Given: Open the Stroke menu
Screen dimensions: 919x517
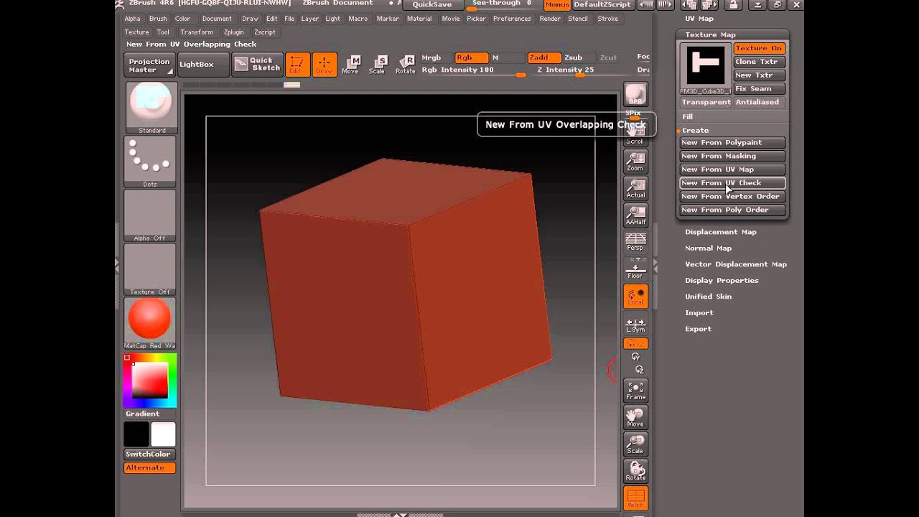Looking at the screenshot, I should pos(608,19).
